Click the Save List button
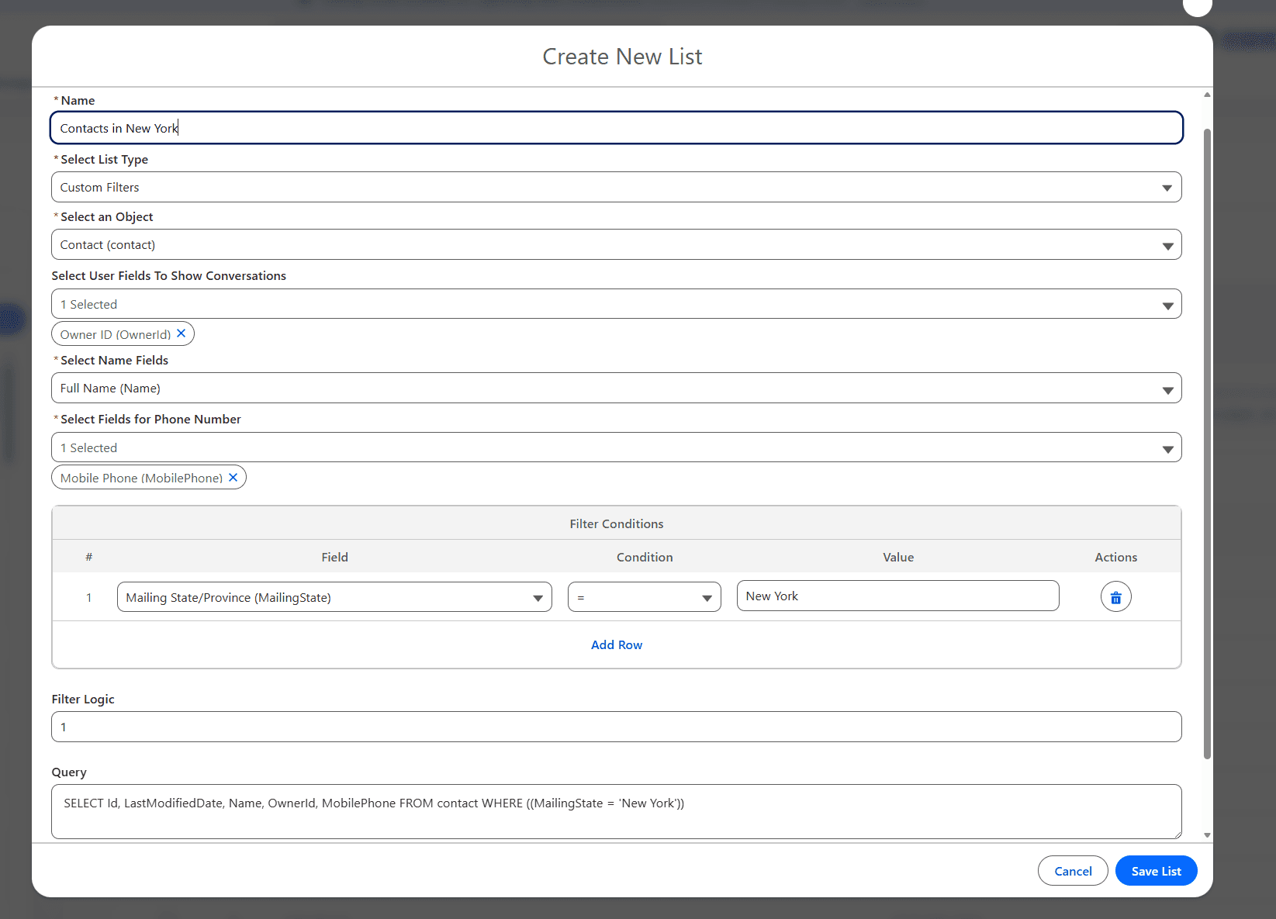This screenshot has width=1276, height=919. pyautogui.click(x=1156, y=870)
